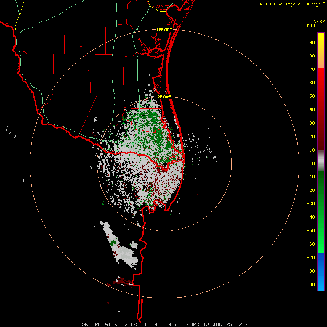Click the STORM RELATIVE VELOCITY caption text
Screen dimensions: 327x327
(x=113, y=324)
